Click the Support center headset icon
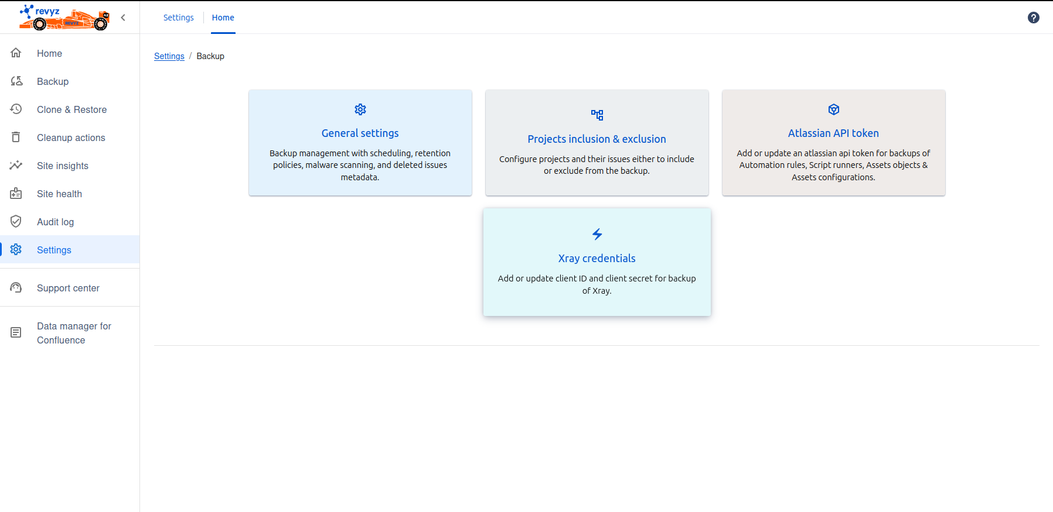Viewport: 1053px width, 512px height. [16, 288]
